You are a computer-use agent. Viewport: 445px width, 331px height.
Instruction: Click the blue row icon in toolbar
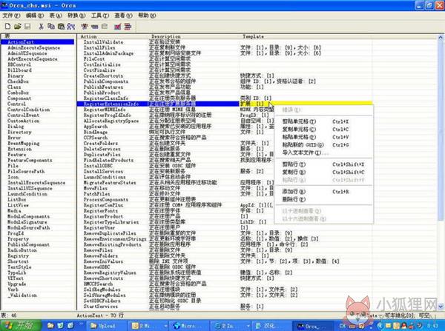coord(94,27)
